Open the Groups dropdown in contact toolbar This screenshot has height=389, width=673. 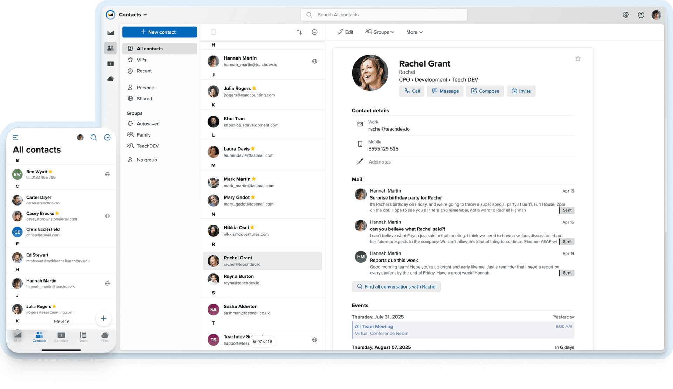[380, 32]
